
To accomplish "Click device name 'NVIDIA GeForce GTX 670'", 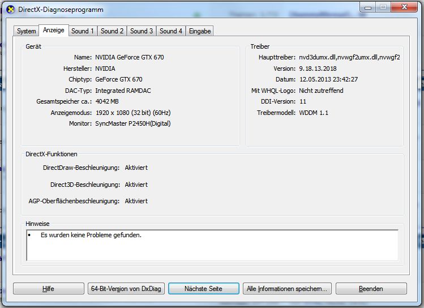I will (130, 57).
